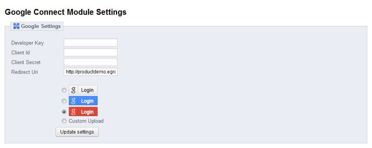Choose the red Login style radio button
This screenshot has width=372, height=148.
(64, 112)
